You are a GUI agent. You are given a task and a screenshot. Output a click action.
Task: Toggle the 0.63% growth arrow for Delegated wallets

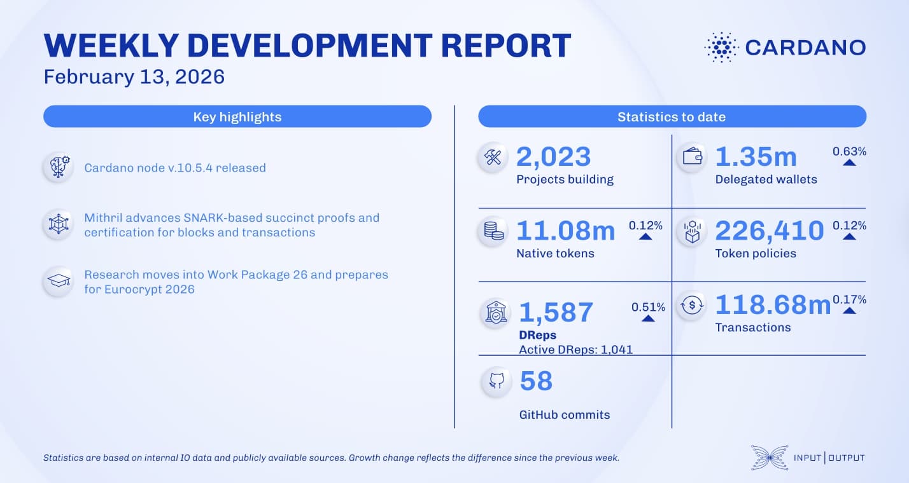(847, 157)
